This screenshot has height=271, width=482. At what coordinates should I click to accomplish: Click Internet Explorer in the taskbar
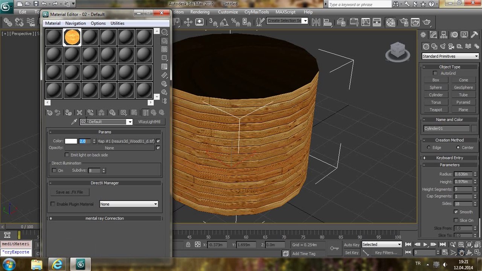[57, 264]
